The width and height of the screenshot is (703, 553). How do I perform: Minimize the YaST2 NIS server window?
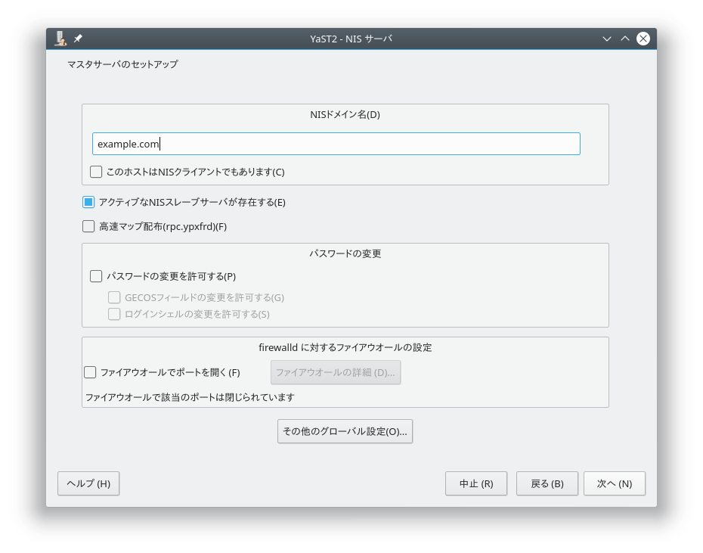(606, 39)
